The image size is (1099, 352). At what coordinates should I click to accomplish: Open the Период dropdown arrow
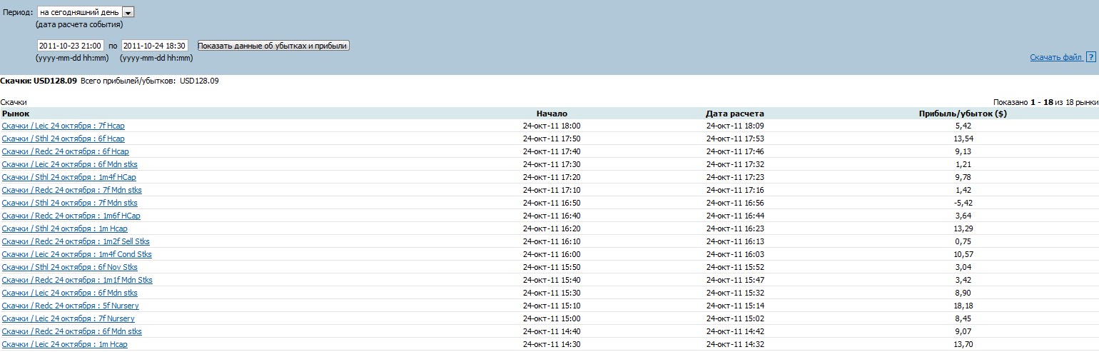click(128, 13)
